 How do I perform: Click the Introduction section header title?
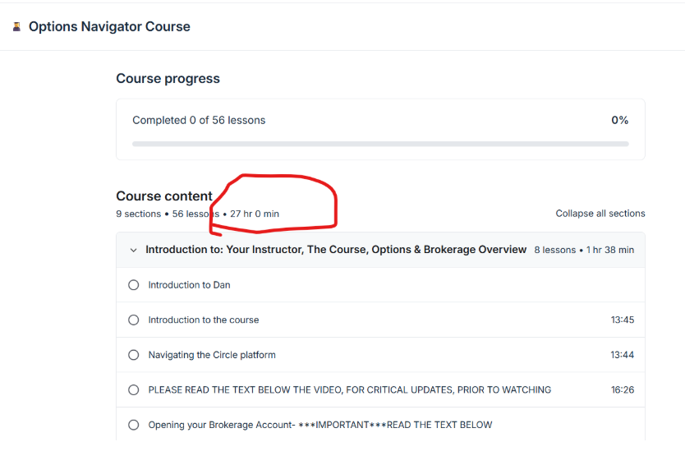pyautogui.click(x=336, y=250)
